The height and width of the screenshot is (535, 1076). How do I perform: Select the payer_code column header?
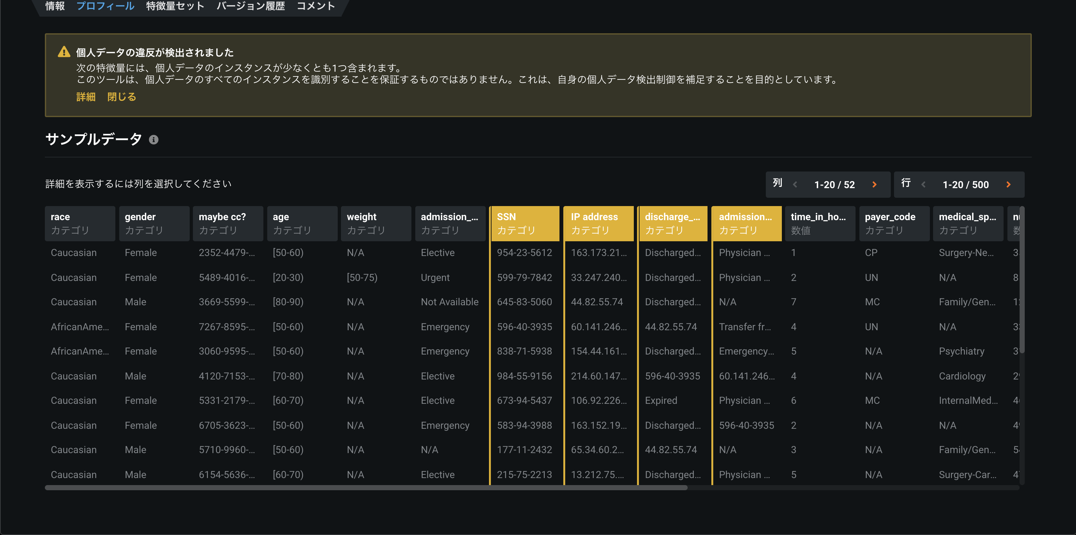click(x=894, y=223)
